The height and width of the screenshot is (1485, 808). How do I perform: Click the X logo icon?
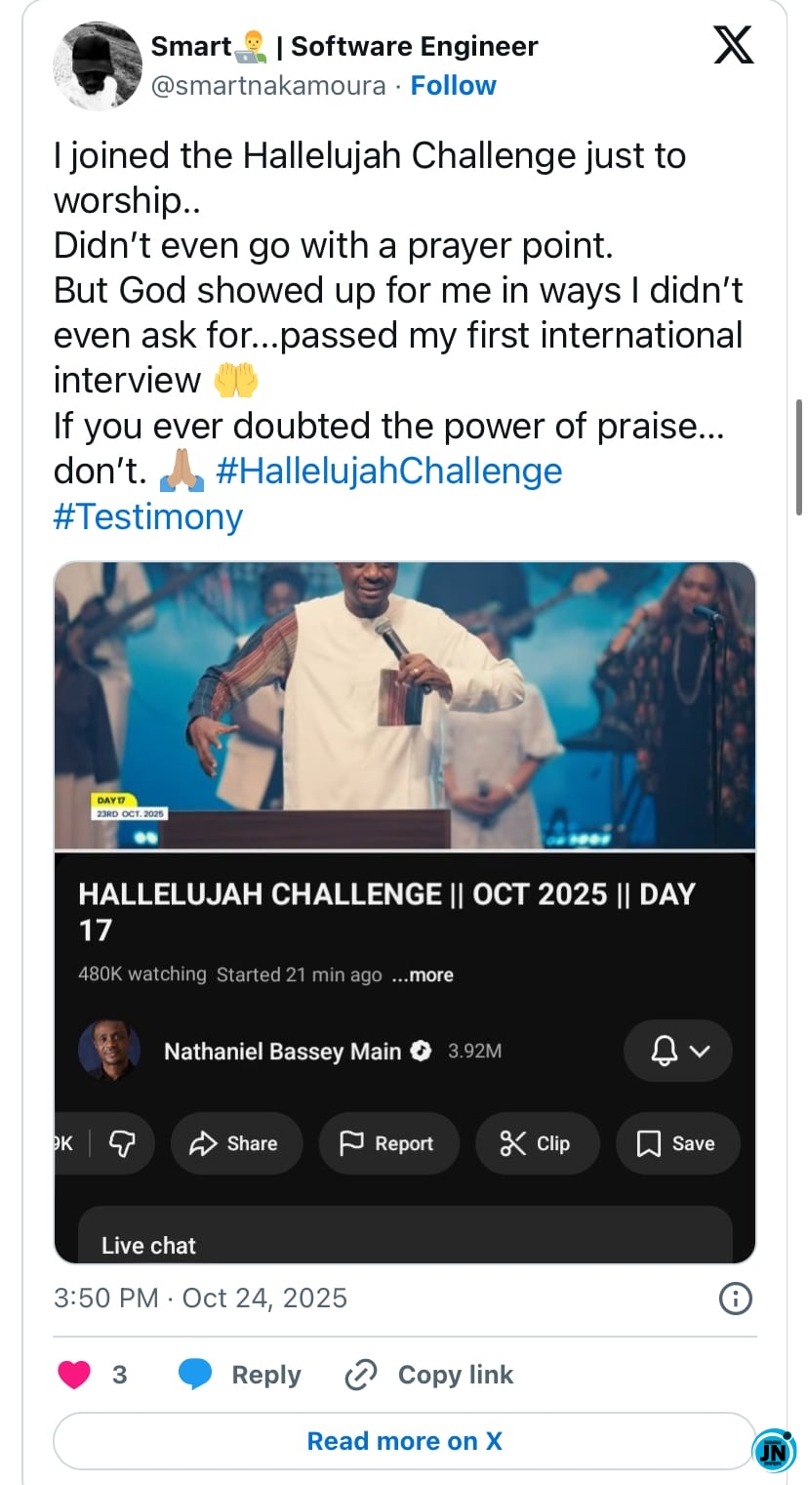(734, 45)
